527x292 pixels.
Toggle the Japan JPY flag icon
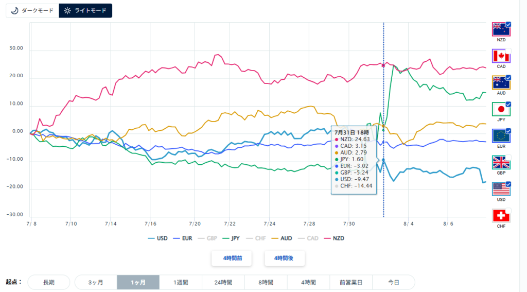(501, 109)
